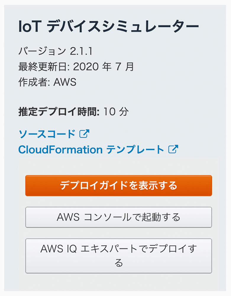Screen dimensions: 231x296
Task: Click AWS コンソールで起動する button
Action: 119,217
